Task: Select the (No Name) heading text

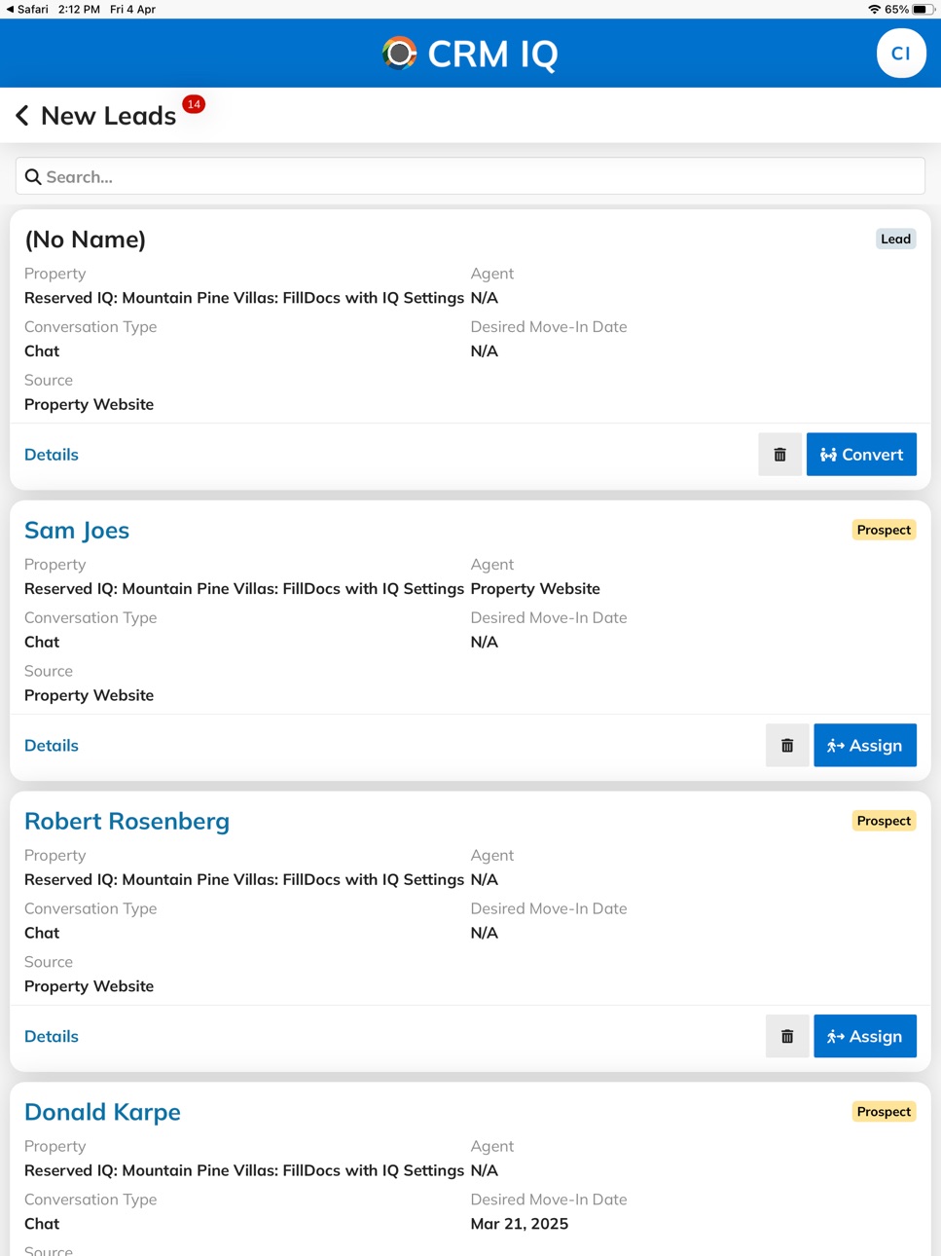Action: (86, 240)
